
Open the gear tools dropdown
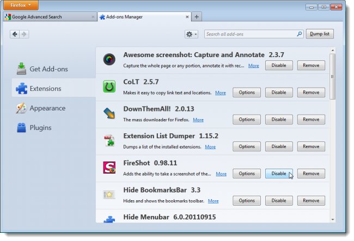[192, 34]
